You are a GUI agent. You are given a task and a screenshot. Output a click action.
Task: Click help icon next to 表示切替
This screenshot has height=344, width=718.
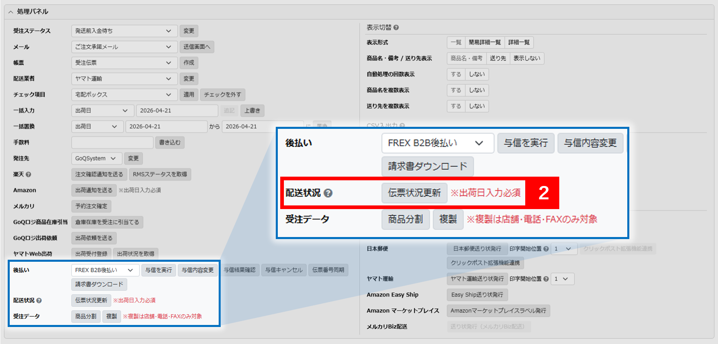[x=396, y=28]
